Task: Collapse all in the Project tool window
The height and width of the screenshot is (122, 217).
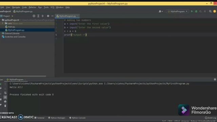Action: coord(42,16)
